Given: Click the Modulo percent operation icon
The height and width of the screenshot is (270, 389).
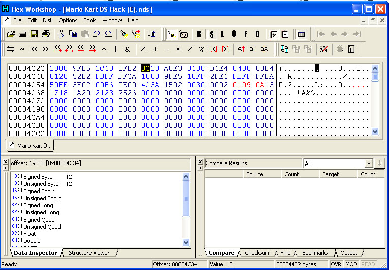Looking at the screenshot, I should (201, 49).
